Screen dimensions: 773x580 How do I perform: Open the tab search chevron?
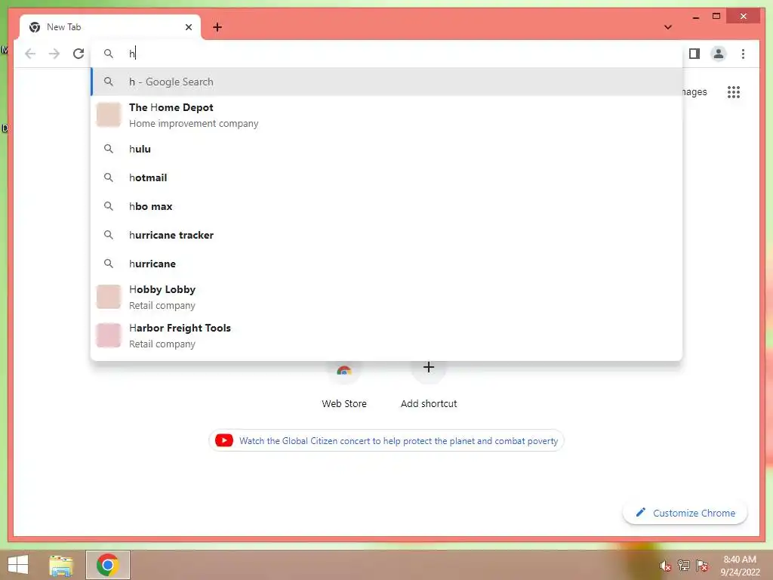668,27
